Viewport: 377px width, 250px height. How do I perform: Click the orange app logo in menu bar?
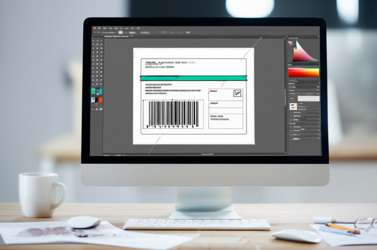click(95, 28)
